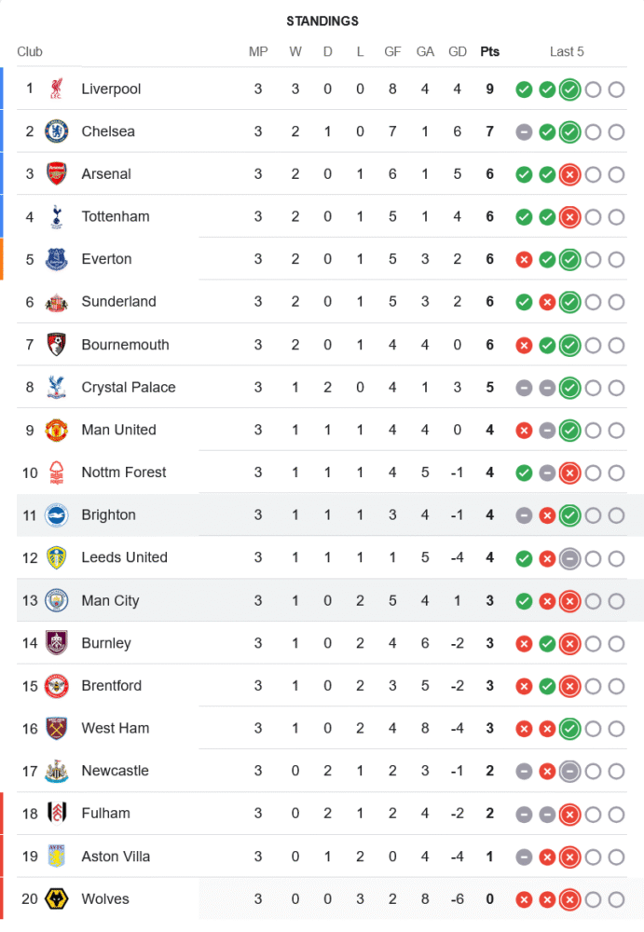Click the Club column header
Screen dimensions: 644x932
(x=30, y=51)
